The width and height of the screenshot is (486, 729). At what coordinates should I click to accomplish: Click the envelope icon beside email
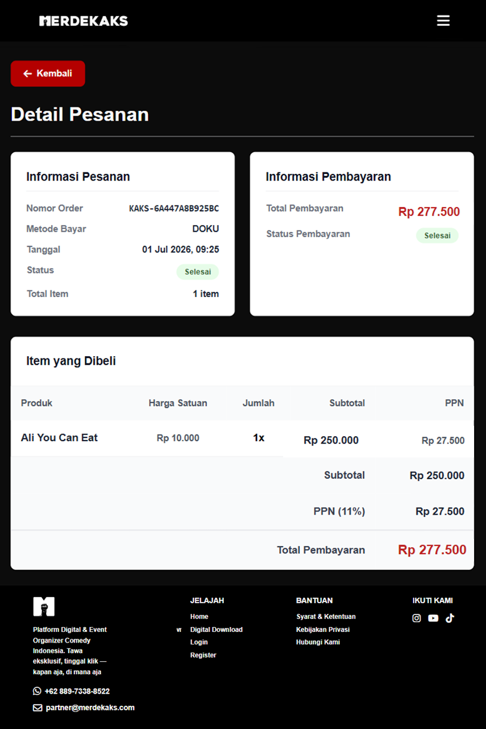37,708
